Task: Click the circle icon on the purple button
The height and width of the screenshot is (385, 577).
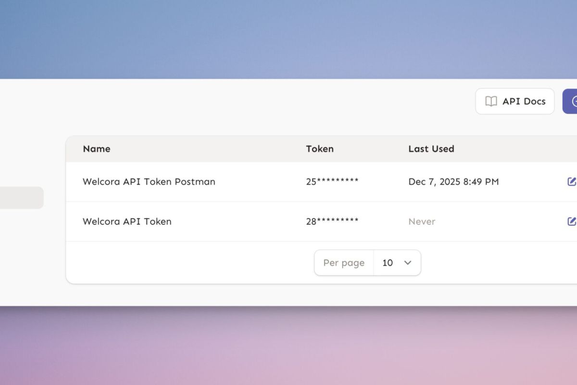Action: click(x=574, y=101)
